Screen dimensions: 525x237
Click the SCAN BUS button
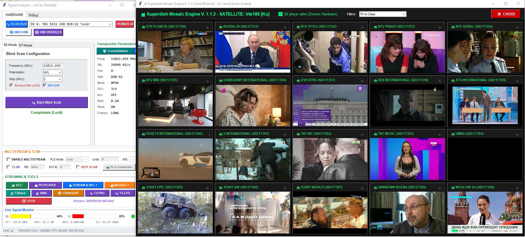[x=17, y=24]
